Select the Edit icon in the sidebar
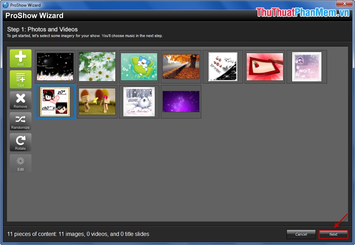Screen dimensions: 355x245 pos(20,163)
